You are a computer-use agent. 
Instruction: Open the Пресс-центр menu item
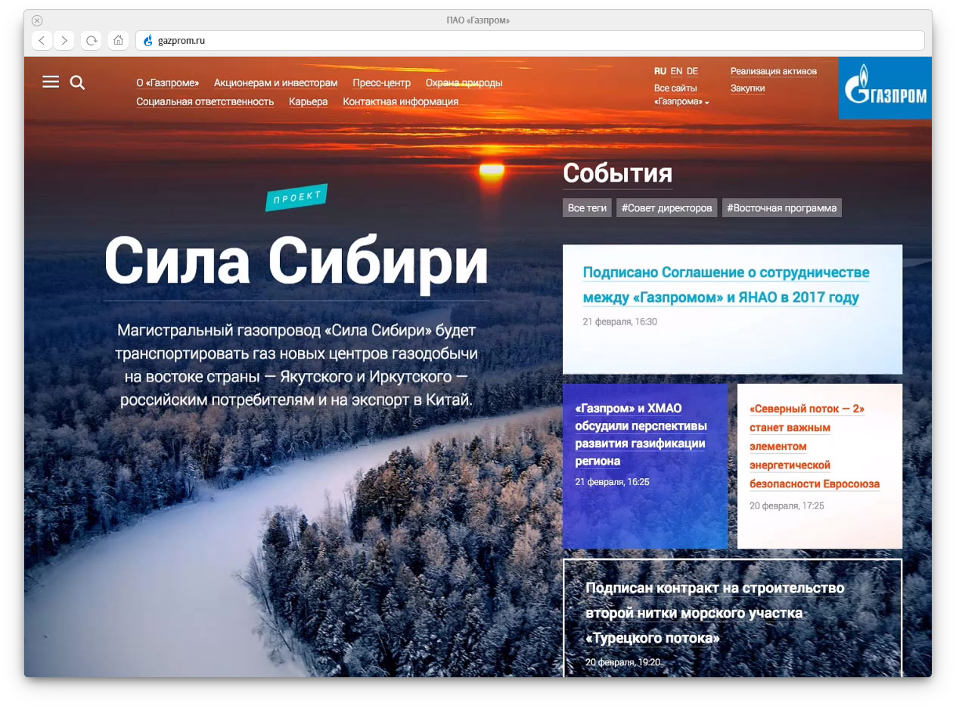[381, 83]
